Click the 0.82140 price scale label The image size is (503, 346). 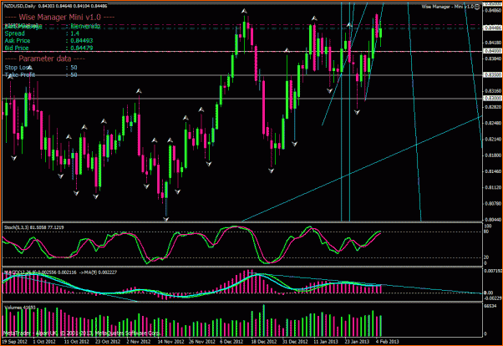pos(493,139)
